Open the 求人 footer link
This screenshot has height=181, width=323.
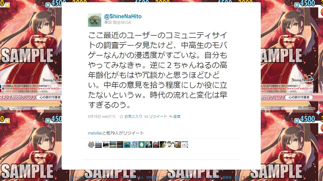(x=141, y=177)
